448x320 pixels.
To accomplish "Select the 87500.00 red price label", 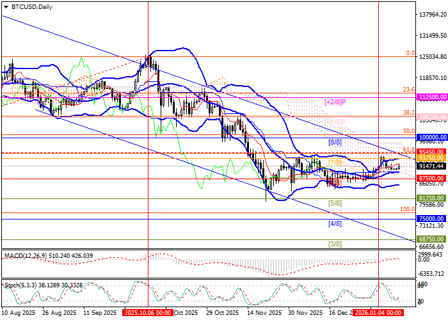I will click(431, 178).
